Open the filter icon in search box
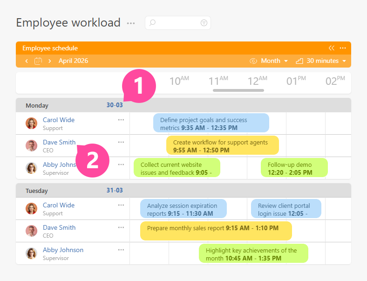This screenshot has height=281, width=367. pyautogui.click(x=204, y=23)
